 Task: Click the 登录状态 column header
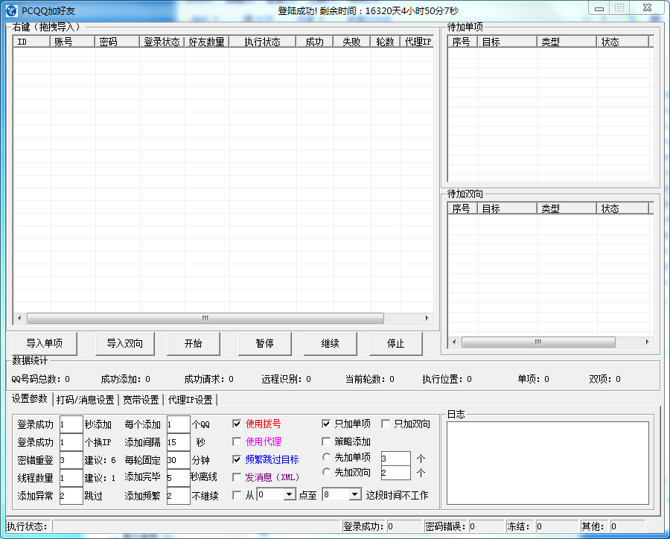[162, 42]
